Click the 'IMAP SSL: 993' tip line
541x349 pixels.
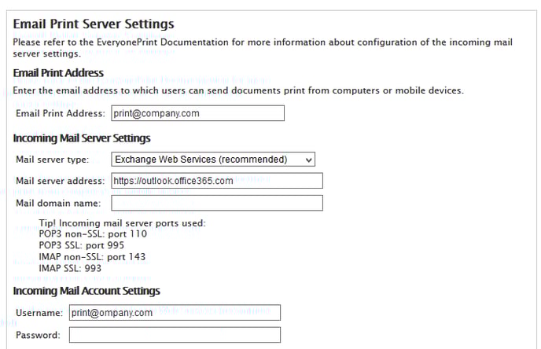tap(70, 268)
